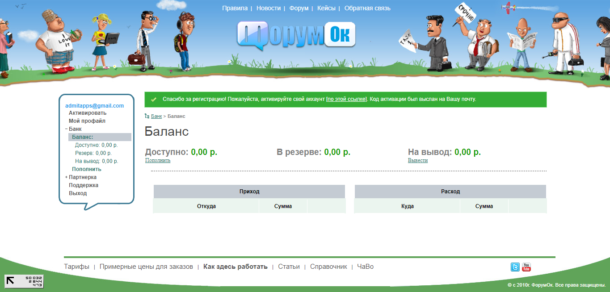Open Правила from the top menu

234,8
